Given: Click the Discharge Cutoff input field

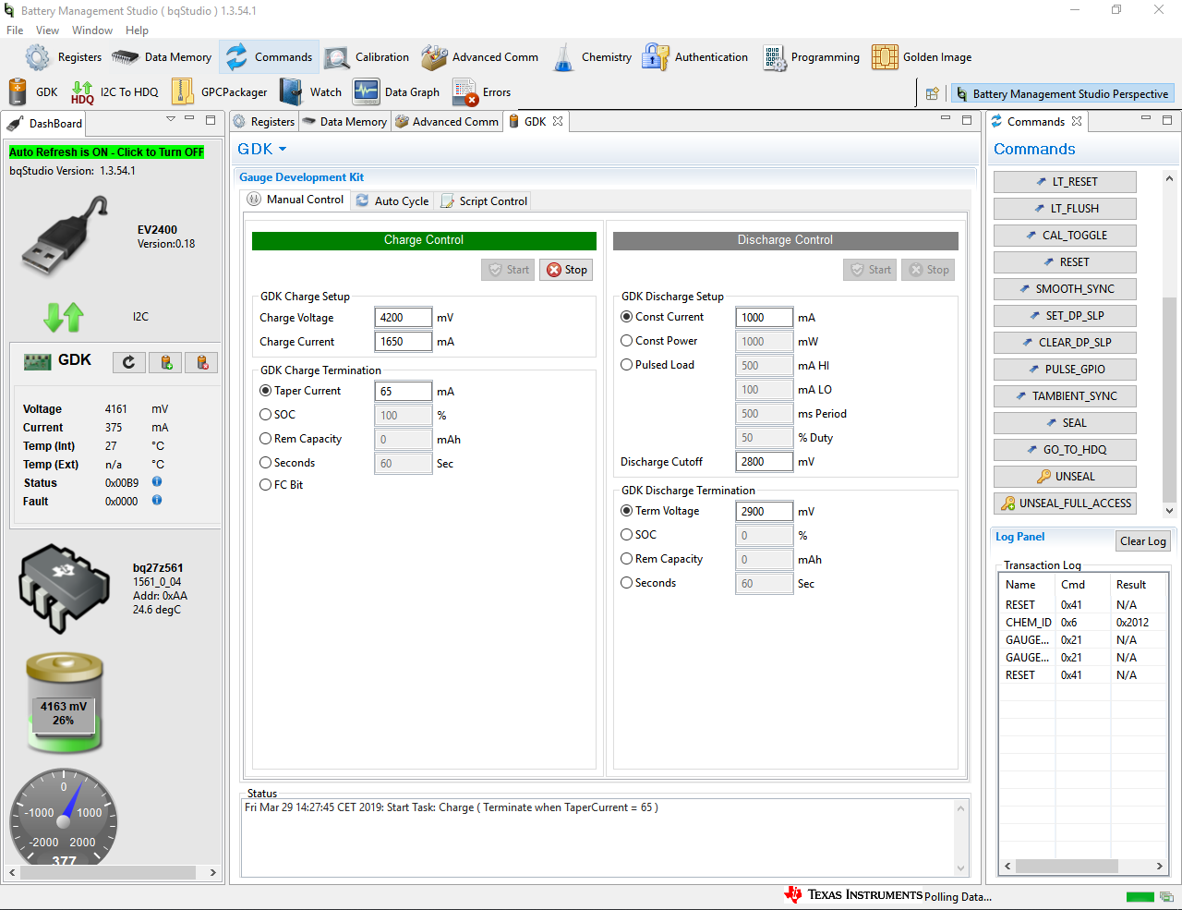Looking at the screenshot, I should (765, 462).
